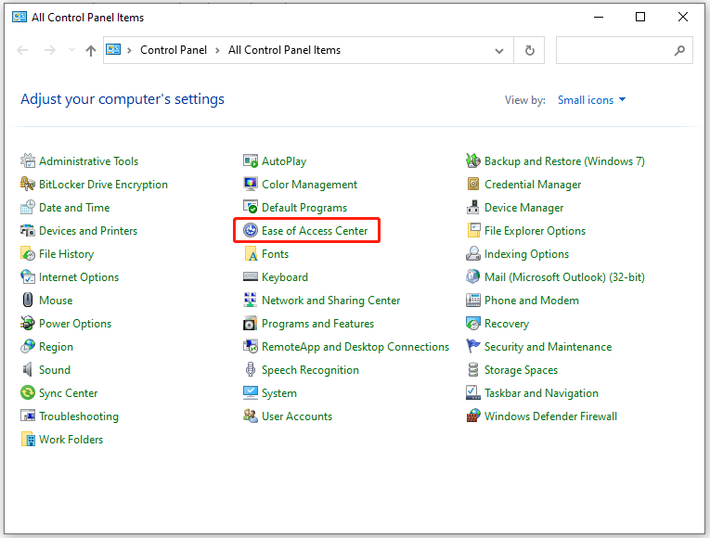This screenshot has width=710, height=538.
Task: Expand the address bar history dropdown
Action: [500, 51]
